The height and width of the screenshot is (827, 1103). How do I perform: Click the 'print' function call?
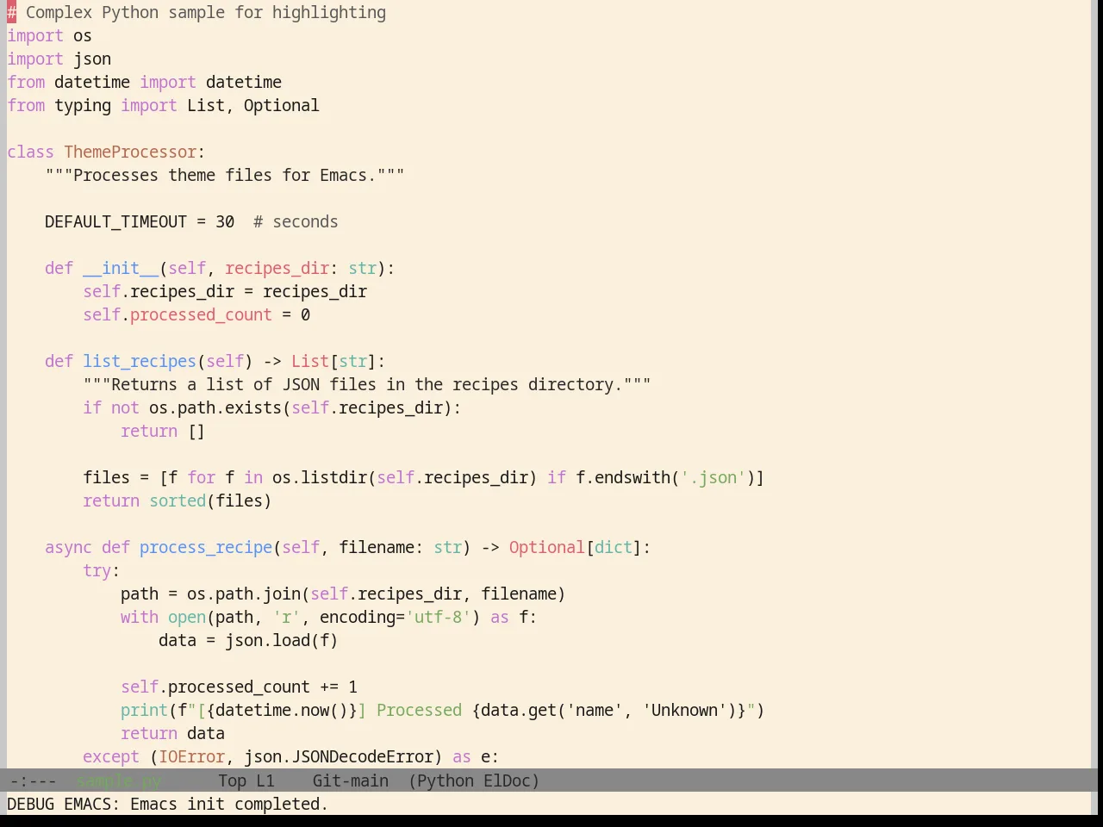[x=144, y=711]
